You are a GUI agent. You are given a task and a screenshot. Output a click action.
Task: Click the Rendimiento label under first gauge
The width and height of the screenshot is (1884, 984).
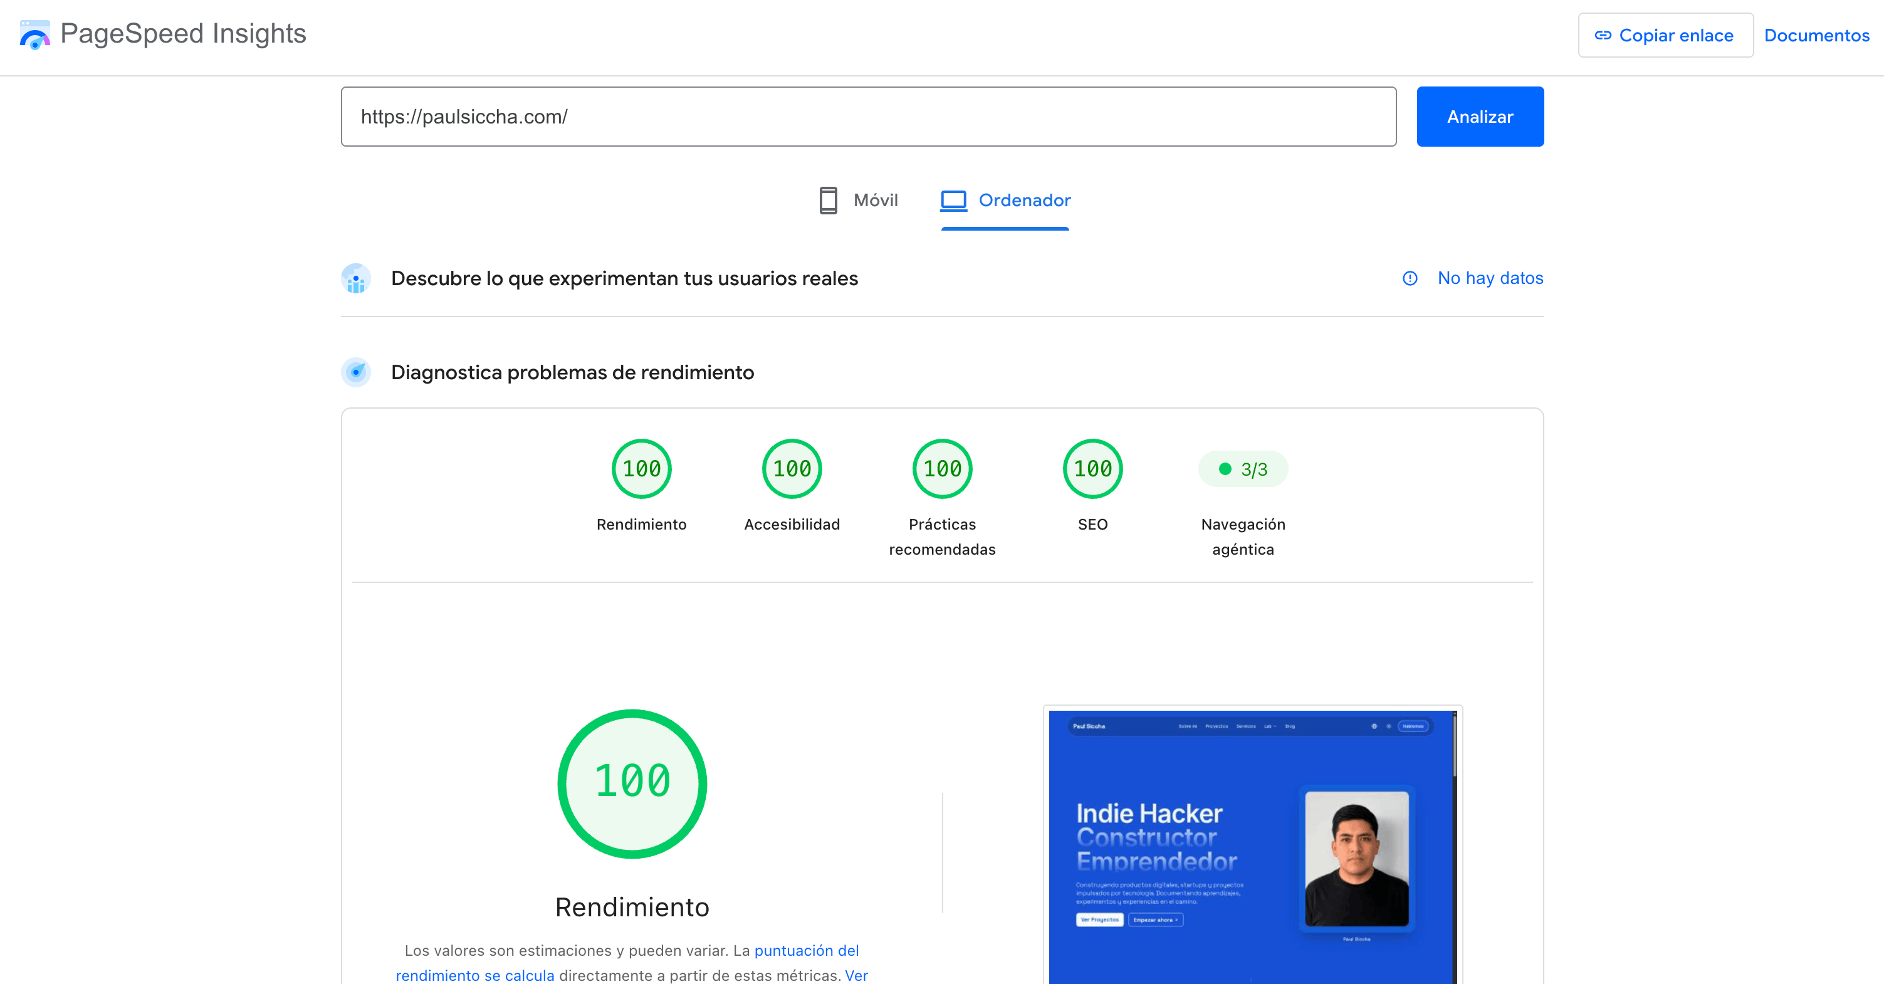[641, 524]
